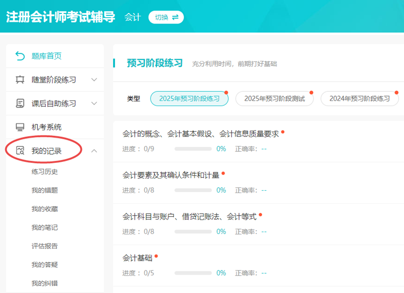Click the computer icon for 机考系统

pyautogui.click(x=20, y=127)
